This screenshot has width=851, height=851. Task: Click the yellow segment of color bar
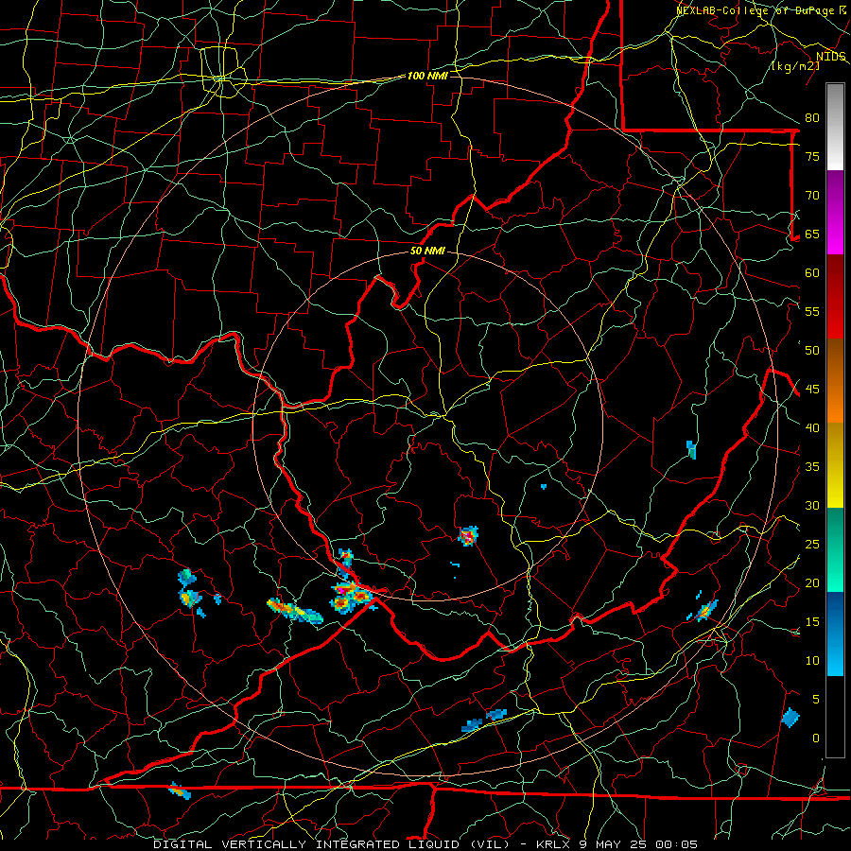pyautogui.click(x=835, y=465)
